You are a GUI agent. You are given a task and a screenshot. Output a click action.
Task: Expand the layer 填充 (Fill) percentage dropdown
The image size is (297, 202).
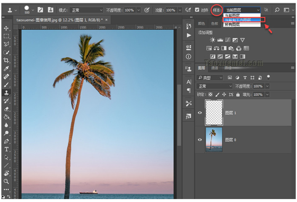tap(267, 94)
